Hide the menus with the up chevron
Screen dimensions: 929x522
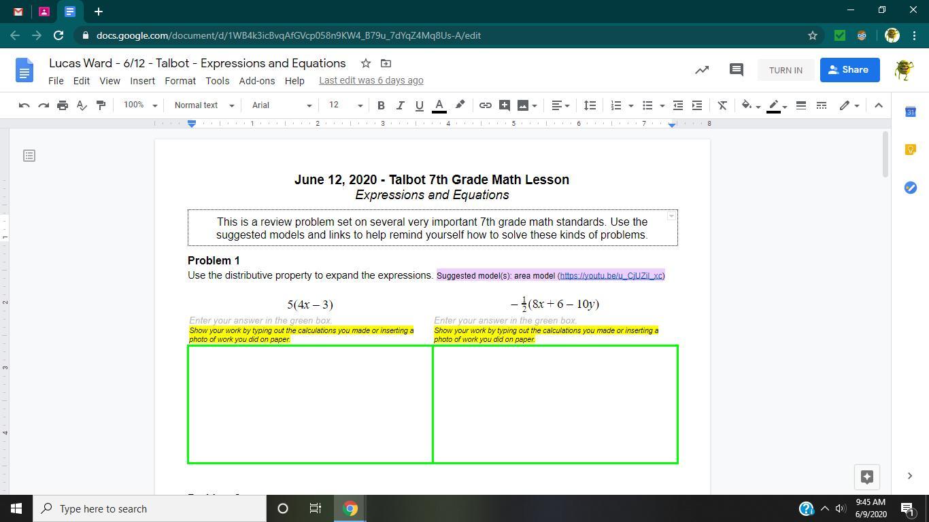click(878, 105)
